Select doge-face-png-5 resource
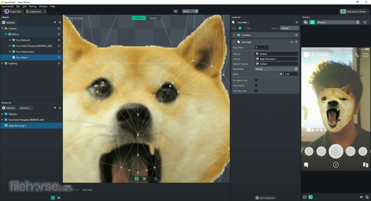 31,126
